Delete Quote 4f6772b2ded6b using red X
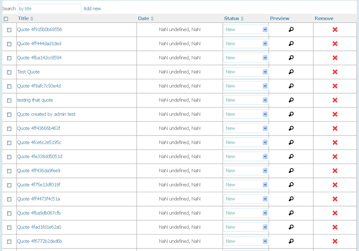Image resolution: width=359 pixels, height=251 pixels. click(x=335, y=241)
